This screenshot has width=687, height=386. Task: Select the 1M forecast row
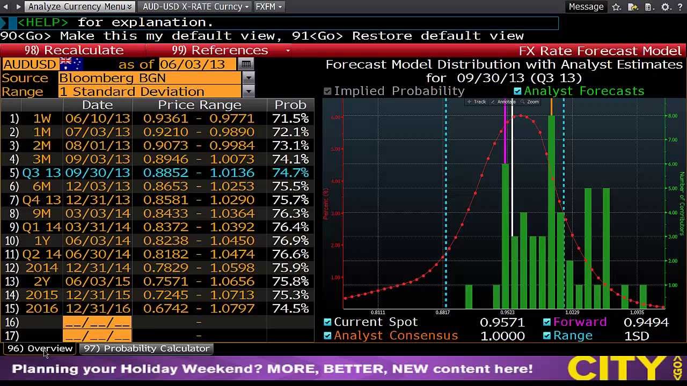pos(157,132)
